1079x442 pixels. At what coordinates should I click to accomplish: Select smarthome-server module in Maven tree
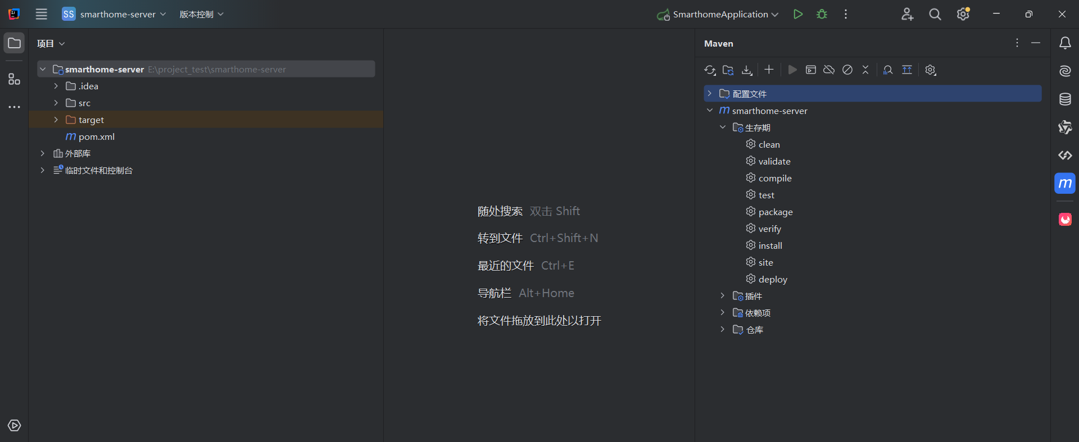pos(763,111)
